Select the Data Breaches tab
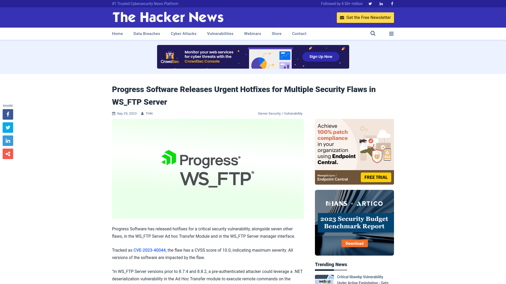The width and height of the screenshot is (506, 284). pyautogui.click(x=147, y=34)
